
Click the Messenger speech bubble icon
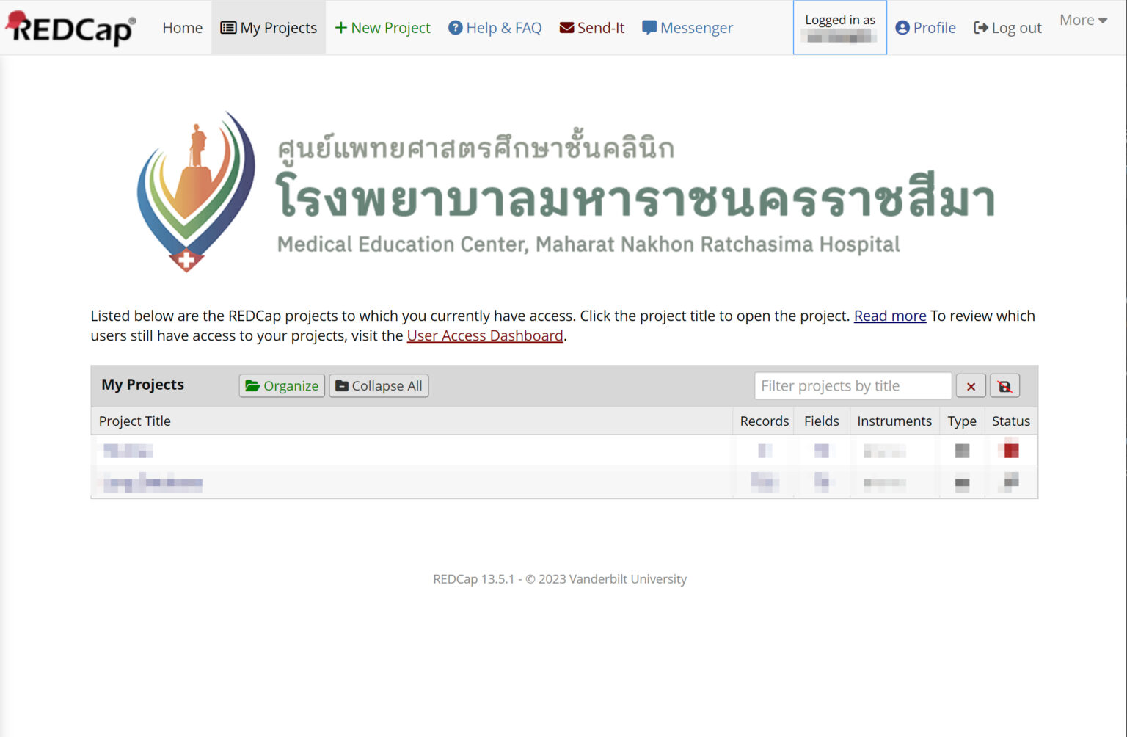(x=650, y=27)
